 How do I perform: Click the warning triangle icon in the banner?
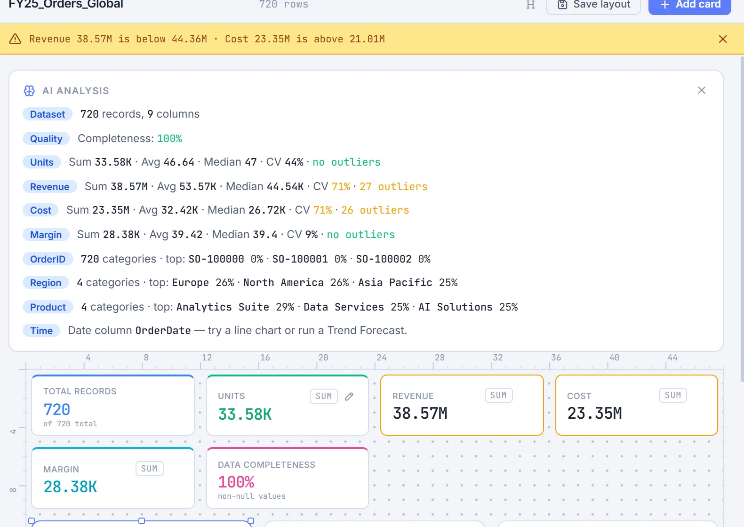(x=15, y=39)
